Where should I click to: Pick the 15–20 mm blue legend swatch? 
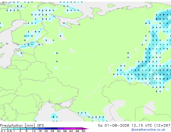click(42, 128)
